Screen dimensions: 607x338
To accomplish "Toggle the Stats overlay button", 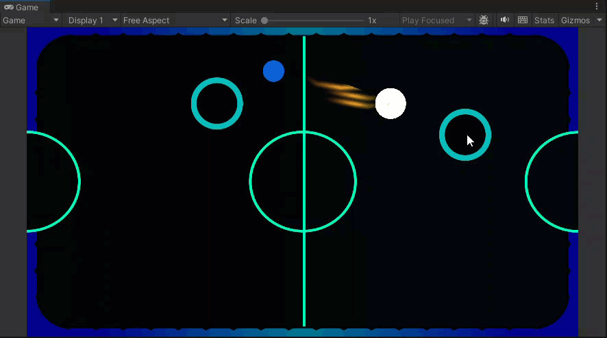I will 544,20.
